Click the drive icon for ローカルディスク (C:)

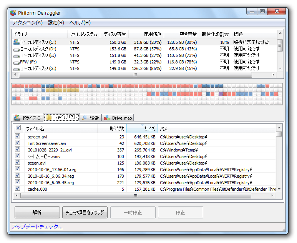17,42
